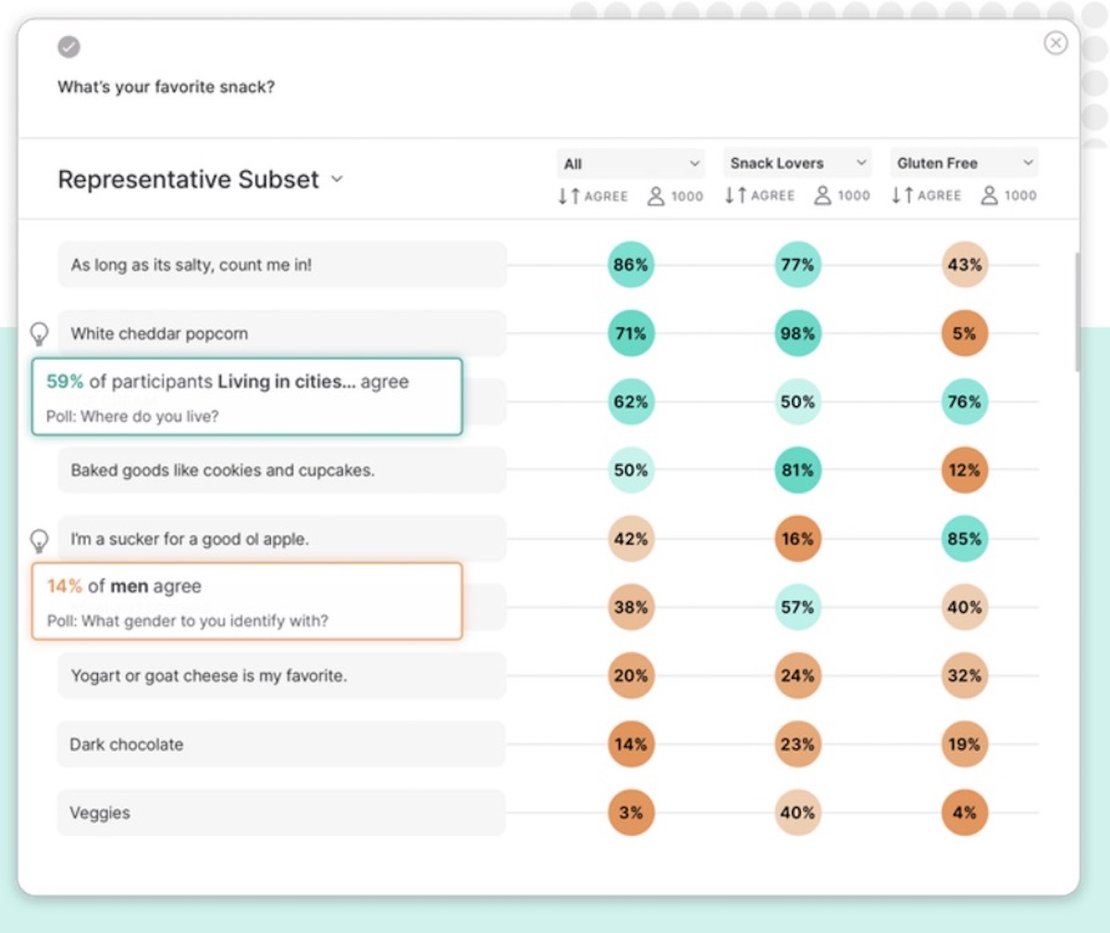Image resolution: width=1110 pixels, height=933 pixels.
Task: Click the person icon under the All column
Action: point(658,195)
